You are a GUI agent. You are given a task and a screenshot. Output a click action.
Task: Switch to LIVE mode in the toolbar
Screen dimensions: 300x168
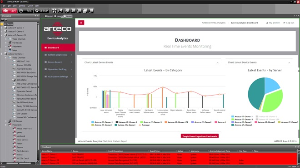point(10,11)
